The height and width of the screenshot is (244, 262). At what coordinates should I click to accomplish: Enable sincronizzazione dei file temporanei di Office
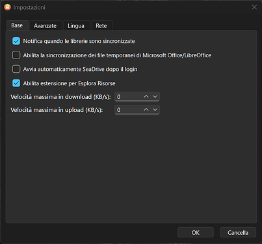pyautogui.click(x=16, y=55)
